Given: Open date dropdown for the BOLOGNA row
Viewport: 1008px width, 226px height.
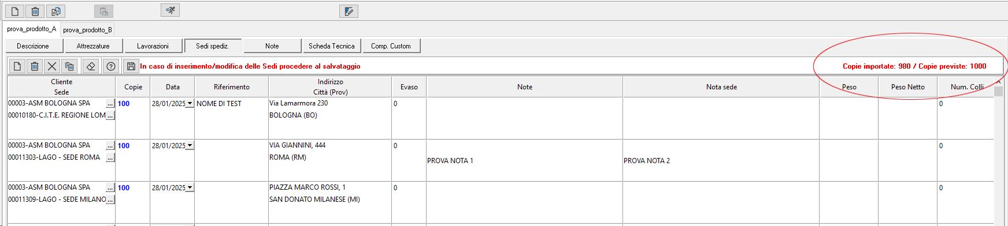Looking at the screenshot, I should coord(190,103).
